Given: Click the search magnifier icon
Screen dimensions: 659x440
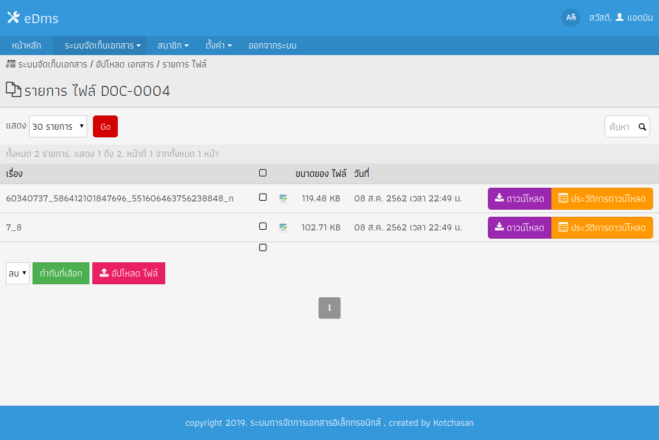Looking at the screenshot, I should point(642,127).
